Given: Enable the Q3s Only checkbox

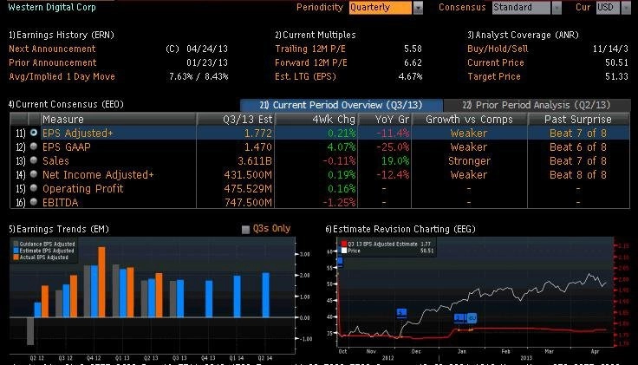Looking at the screenshot, I should (245, 230).
